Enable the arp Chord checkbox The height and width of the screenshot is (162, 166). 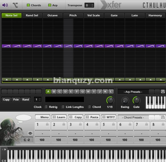(x=90, y=107)
